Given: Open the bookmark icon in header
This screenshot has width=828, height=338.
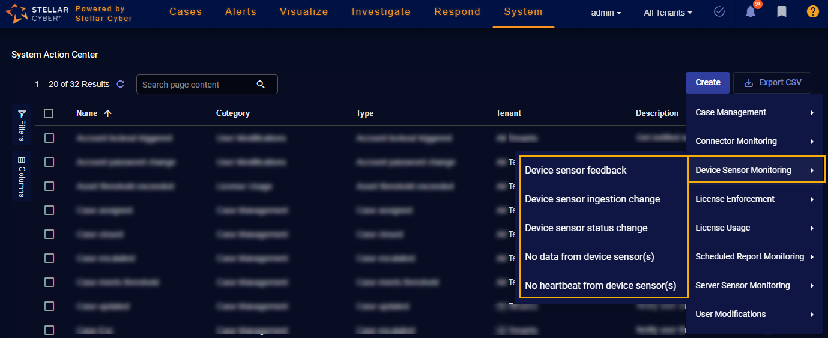Looking at the screenshot, I should (781, 12).
